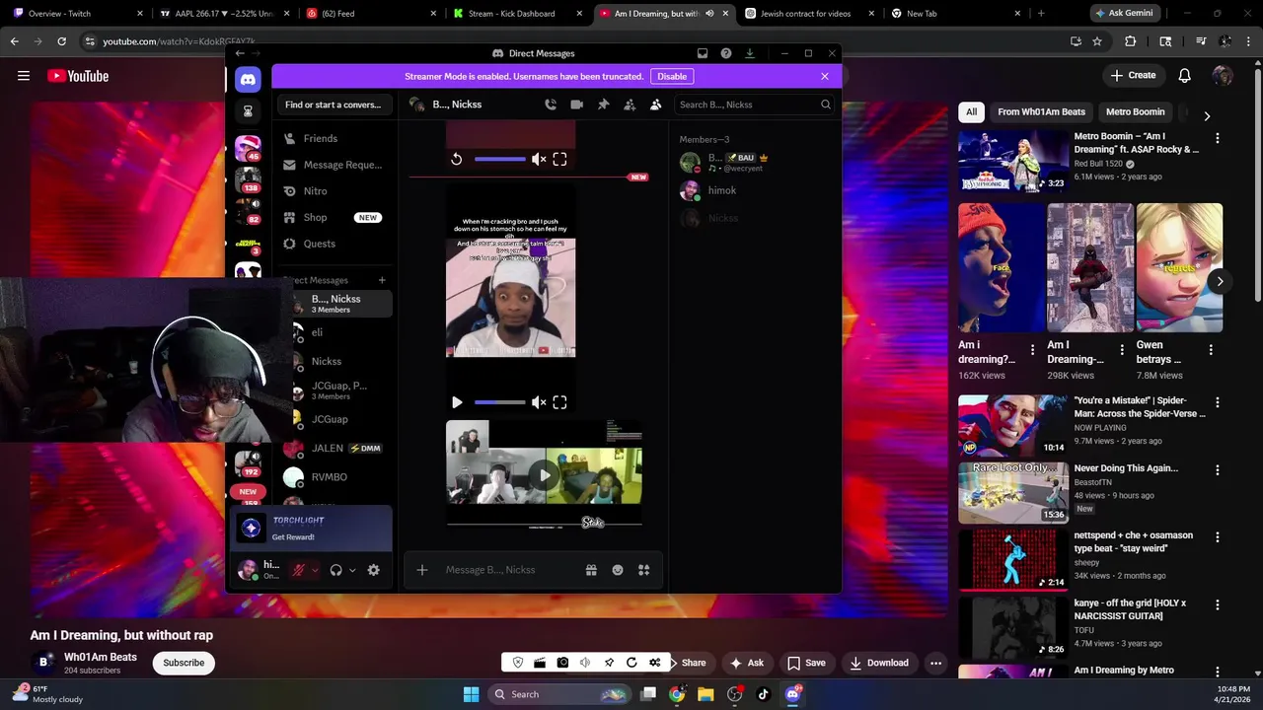Select member himok in members list
Image resolution: width=1263 pixels, height=710 pixels.
point(755,190)
